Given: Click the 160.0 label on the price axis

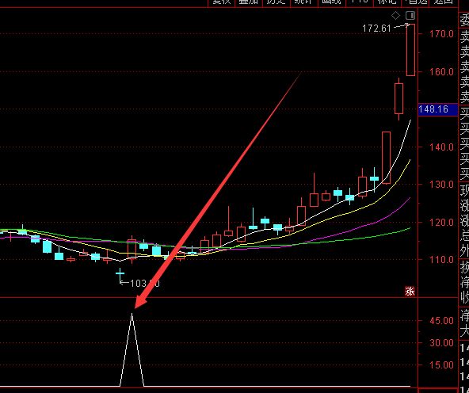Looking at the screenshot, I should 441,72.
